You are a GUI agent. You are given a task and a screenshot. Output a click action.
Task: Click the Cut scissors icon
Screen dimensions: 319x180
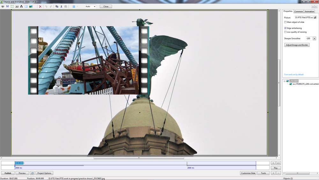(x=61, y=6)
